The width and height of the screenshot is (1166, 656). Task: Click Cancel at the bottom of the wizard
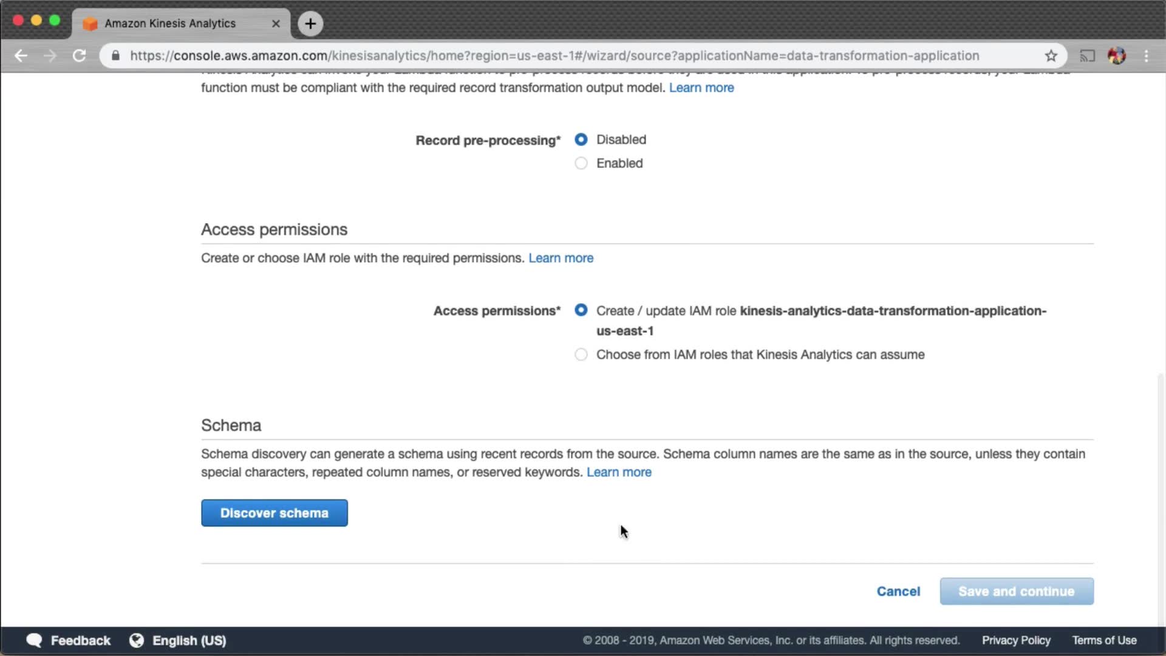[898, 592]
